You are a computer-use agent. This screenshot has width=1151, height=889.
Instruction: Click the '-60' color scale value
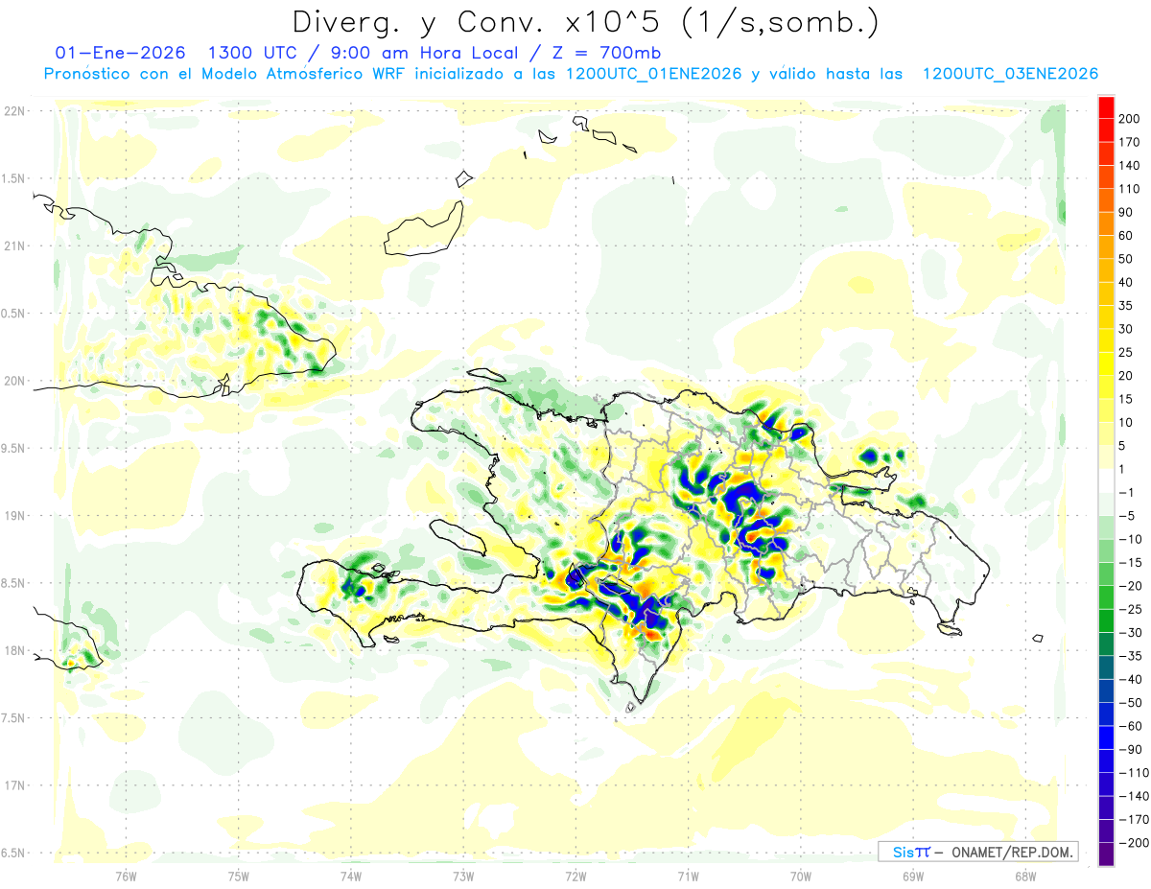click(x=1133, y=726)
